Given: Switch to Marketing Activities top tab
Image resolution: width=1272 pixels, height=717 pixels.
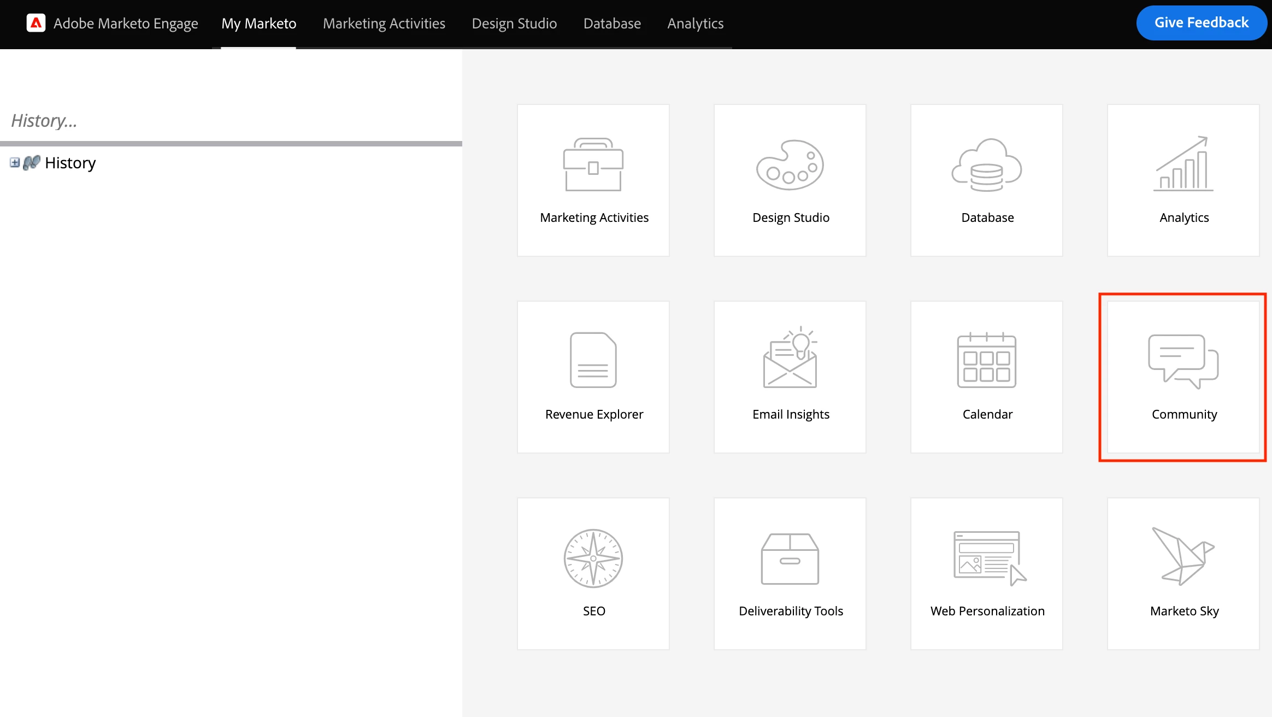Looking at the screenshot, I should coord(384,23).
